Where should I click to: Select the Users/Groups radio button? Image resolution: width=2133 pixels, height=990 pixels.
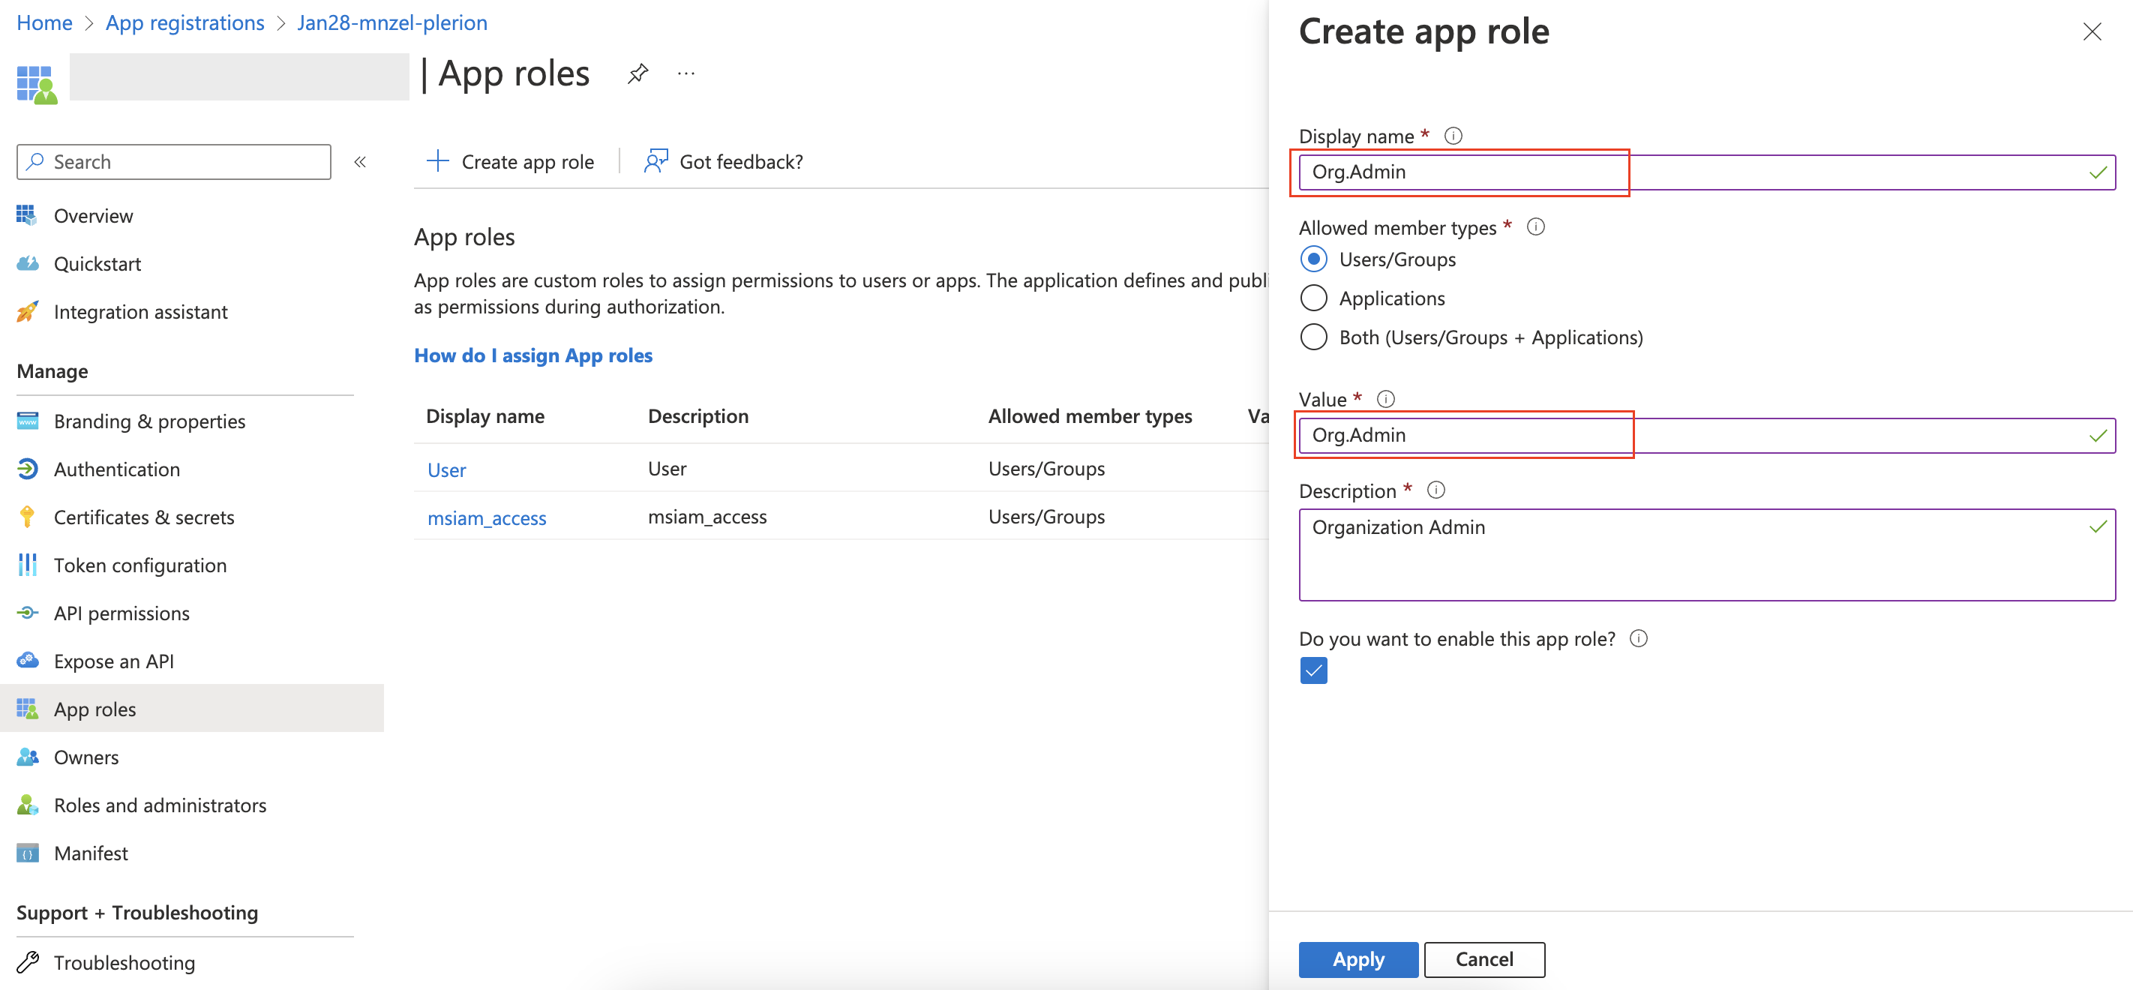(x=1313, y=259)
